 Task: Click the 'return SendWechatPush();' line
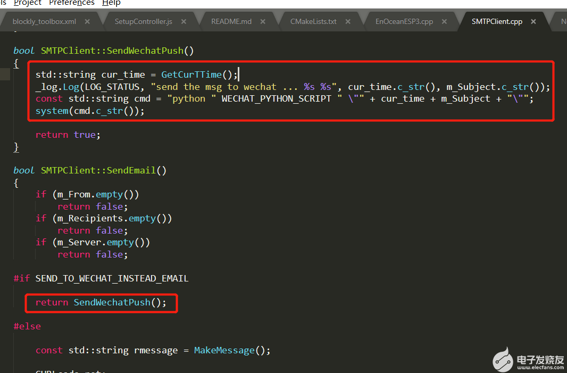(101, 302)
